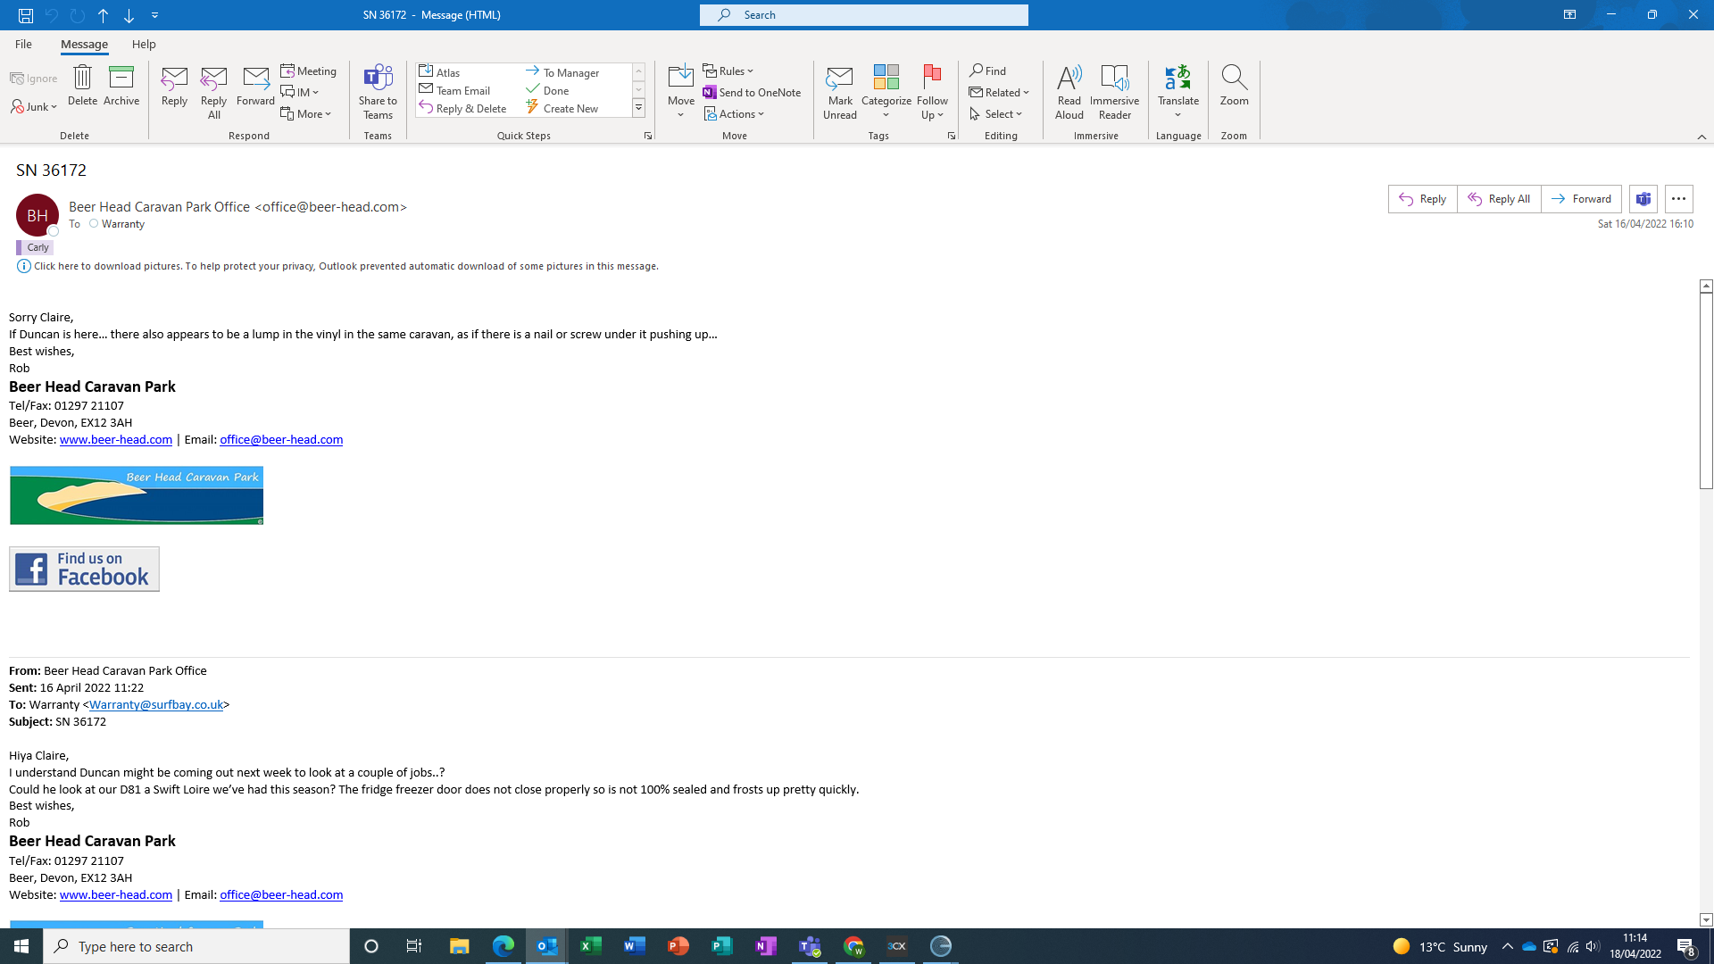Open the Warranty@surfbay.co.uk email link
1714x964 pixels.
point(155,704)
